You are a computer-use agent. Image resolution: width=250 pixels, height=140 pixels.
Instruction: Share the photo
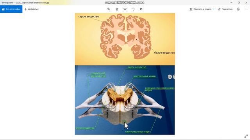coord(225,9)
